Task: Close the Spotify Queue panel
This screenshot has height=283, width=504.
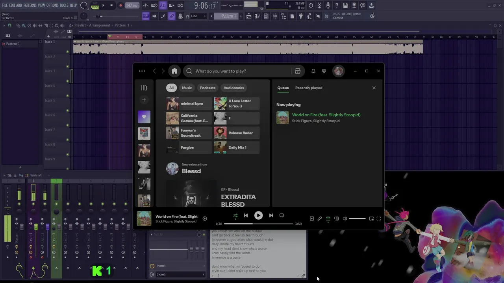Action: [x=374, y=88]
